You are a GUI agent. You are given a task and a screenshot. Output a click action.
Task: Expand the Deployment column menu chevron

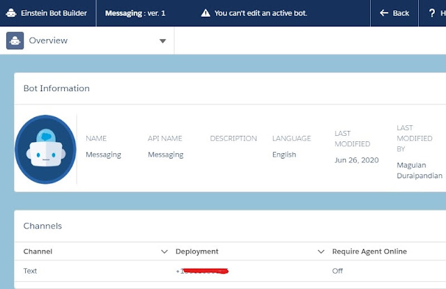[x=321, y=251]
